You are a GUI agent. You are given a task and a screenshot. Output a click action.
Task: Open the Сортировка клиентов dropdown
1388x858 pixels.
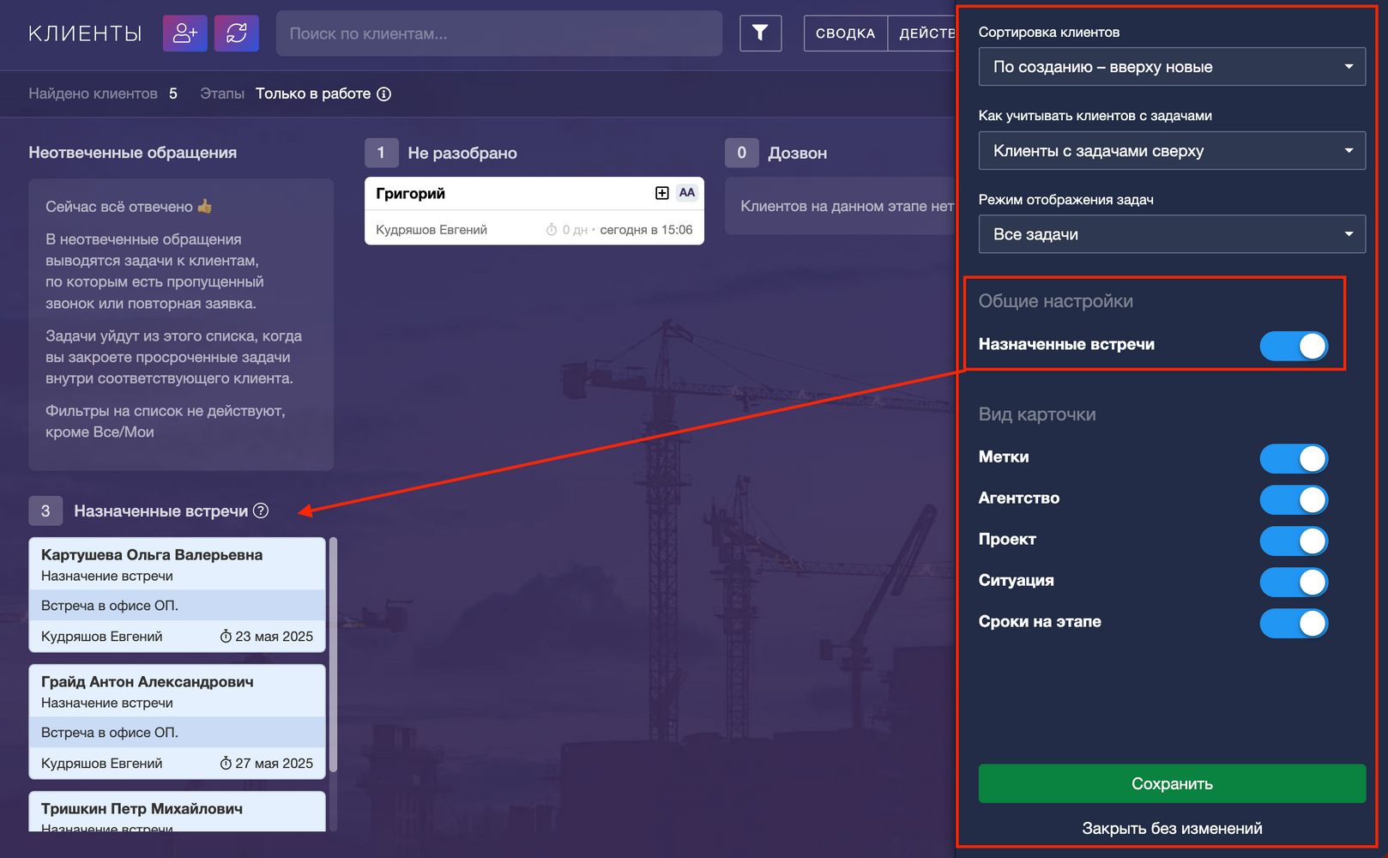[1172, 67]
